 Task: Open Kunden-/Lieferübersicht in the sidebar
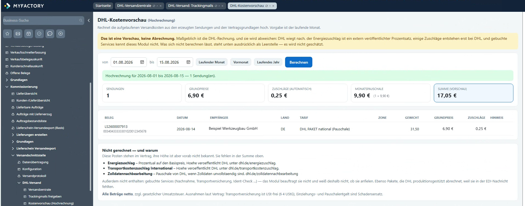(33, 100)
